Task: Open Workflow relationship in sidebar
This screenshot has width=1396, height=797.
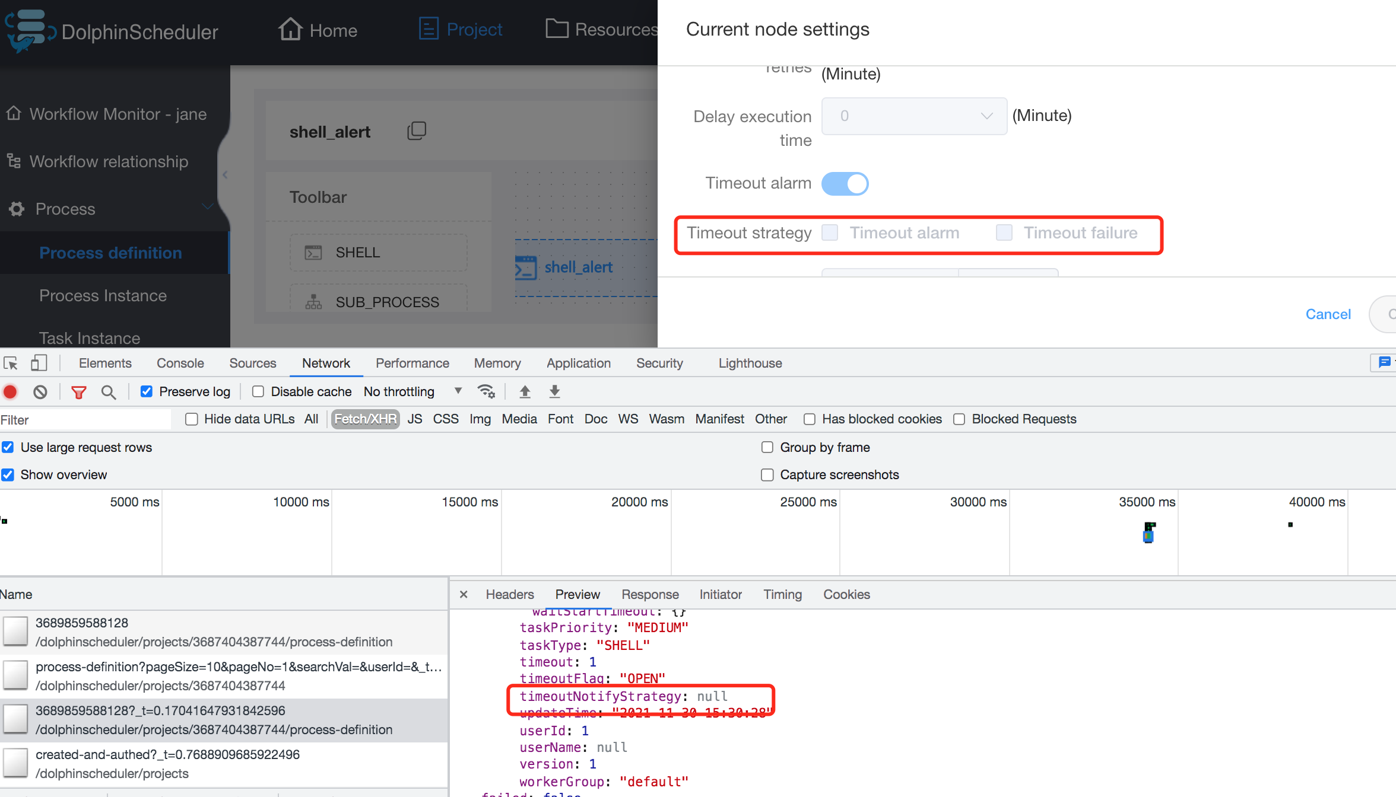Action: point(97,161)
